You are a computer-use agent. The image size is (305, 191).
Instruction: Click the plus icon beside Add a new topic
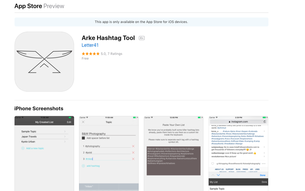(x=23, y=148)
